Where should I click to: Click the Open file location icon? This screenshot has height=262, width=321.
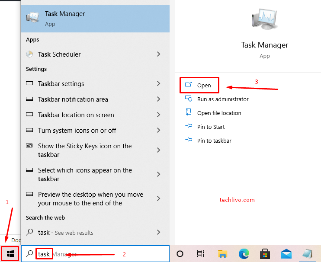[189, 112]
